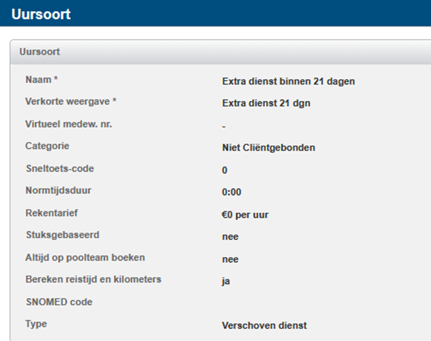
Task: Click Niet Cliëntgebonden category value
Action: [x=269, y=148]
